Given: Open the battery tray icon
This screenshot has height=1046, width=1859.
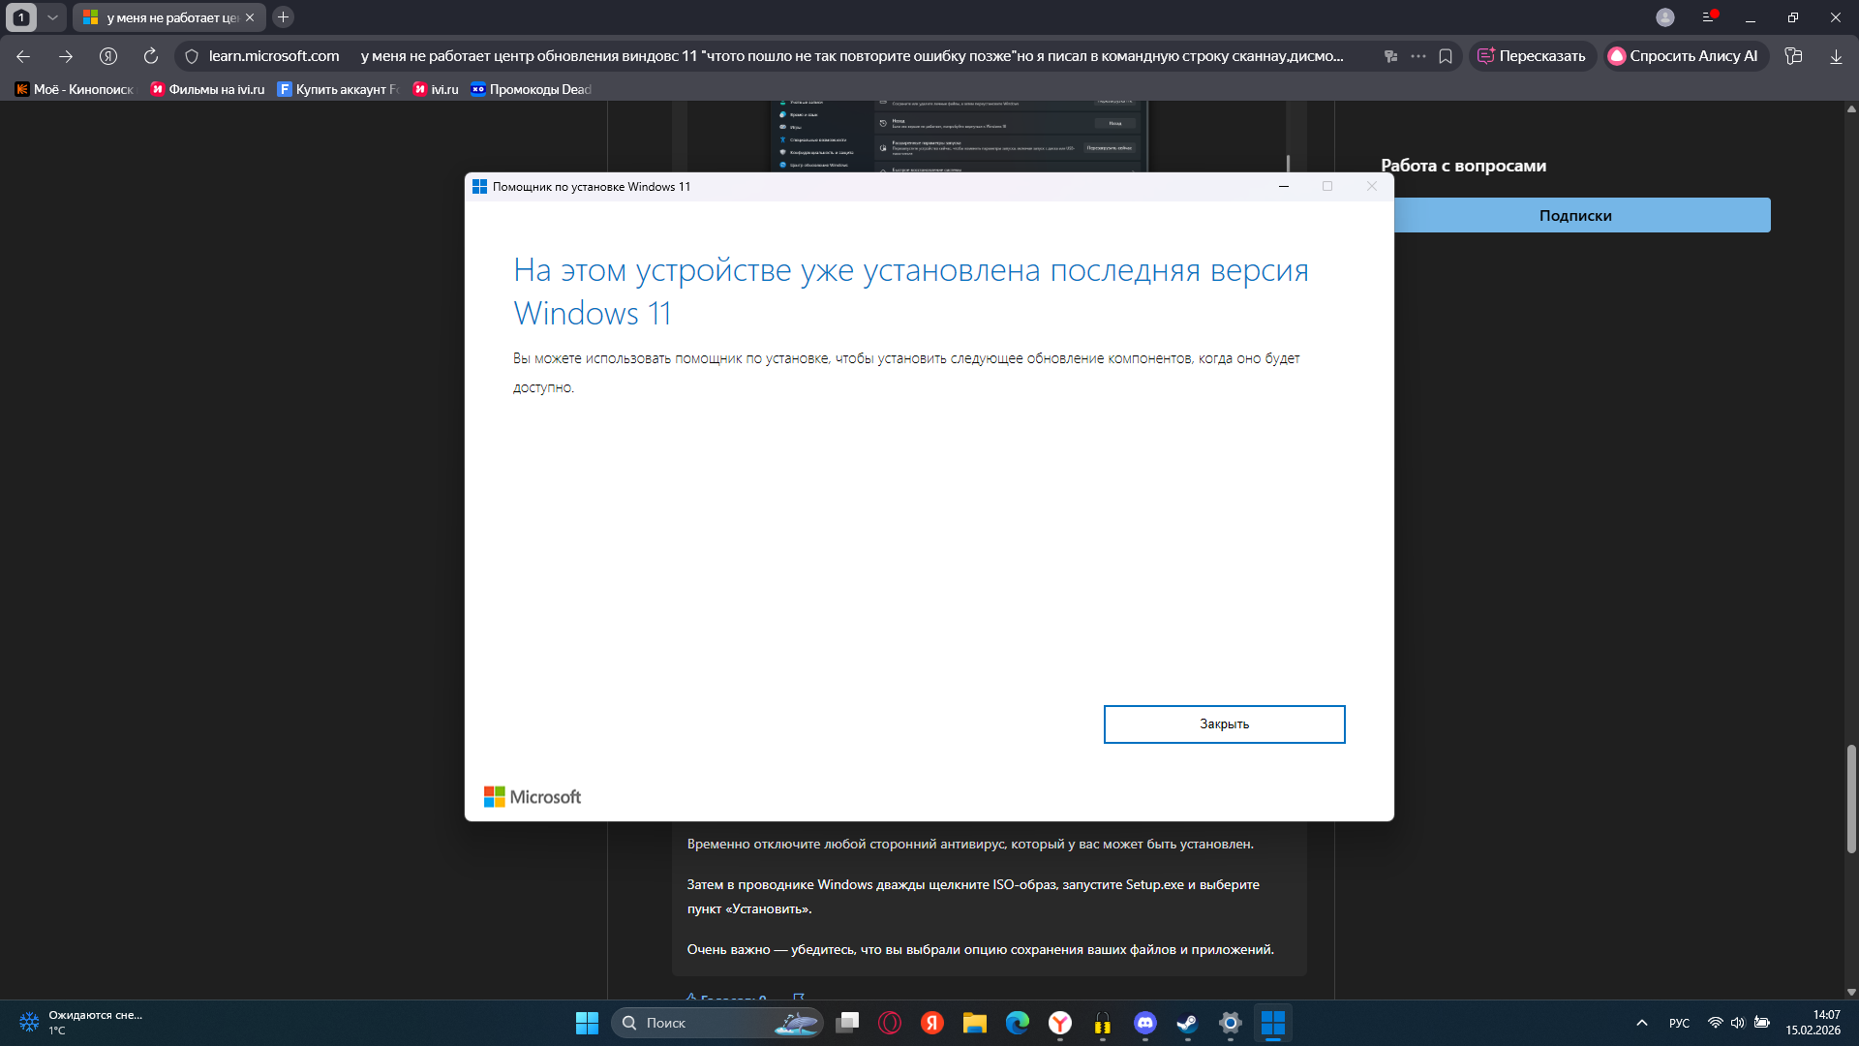Looking at the screenshot, I should [1762, 1023].
